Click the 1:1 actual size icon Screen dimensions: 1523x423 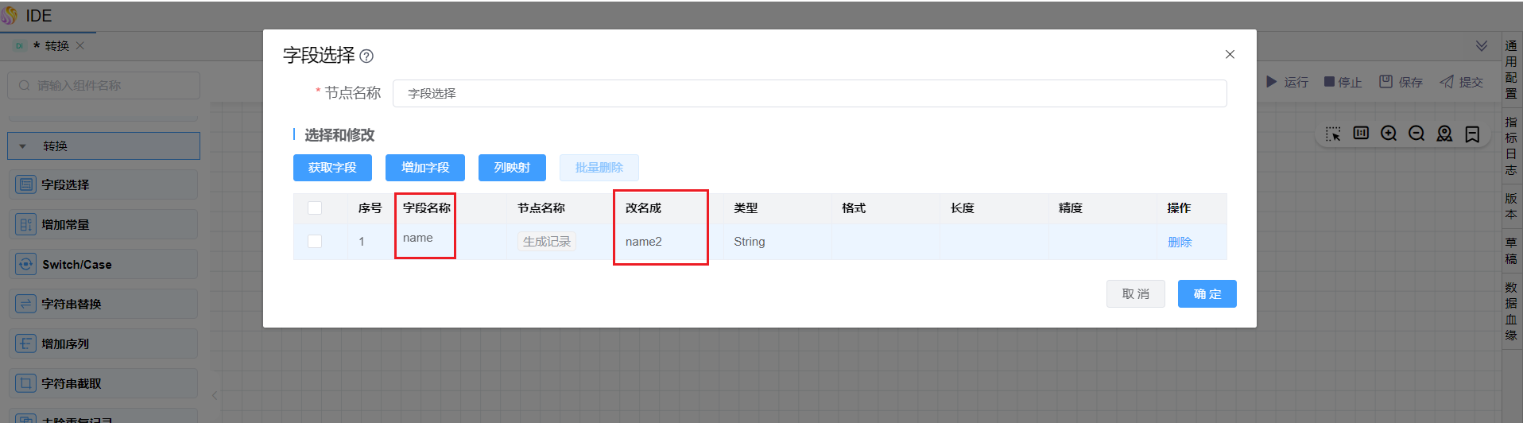pos(1361,133)
